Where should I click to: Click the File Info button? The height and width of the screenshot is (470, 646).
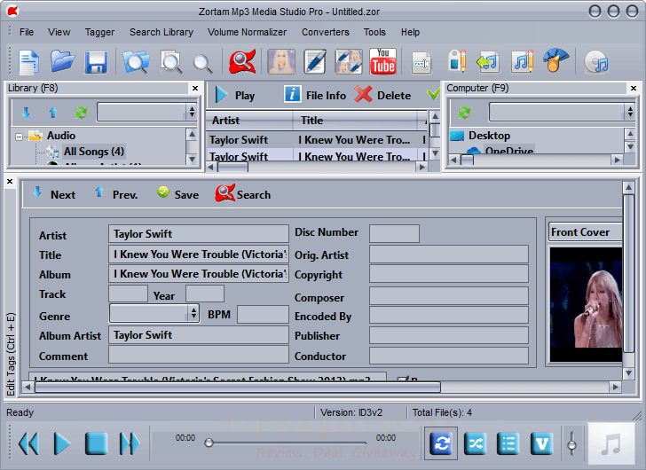(315, 96)
